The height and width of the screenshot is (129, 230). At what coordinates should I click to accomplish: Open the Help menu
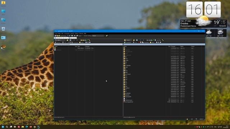[85, 33]
